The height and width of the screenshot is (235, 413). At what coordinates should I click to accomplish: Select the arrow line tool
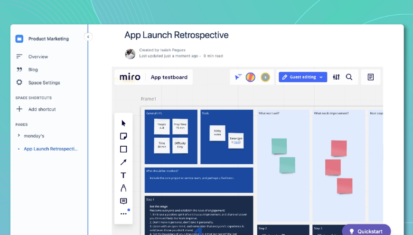pos(123,162)
